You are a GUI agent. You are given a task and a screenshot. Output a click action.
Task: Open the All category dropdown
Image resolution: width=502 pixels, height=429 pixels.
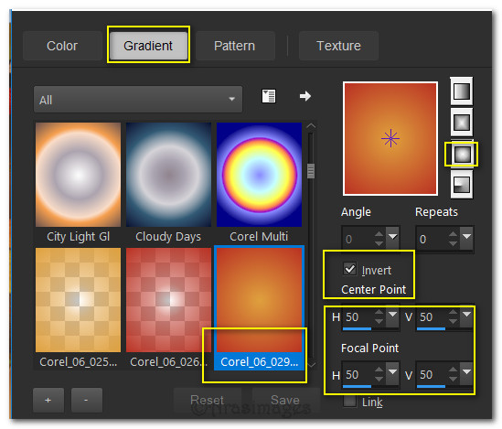[138, 99]
